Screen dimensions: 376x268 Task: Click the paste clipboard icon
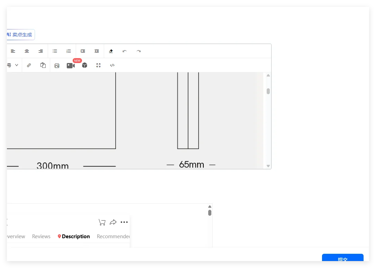coord(43,65)
